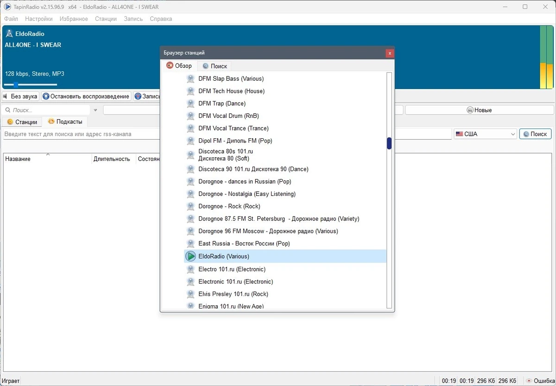The height and width of the screenshot is (386, 556).
Task: Click the icon beside East Russia station
Action: [x=190, y=244]
